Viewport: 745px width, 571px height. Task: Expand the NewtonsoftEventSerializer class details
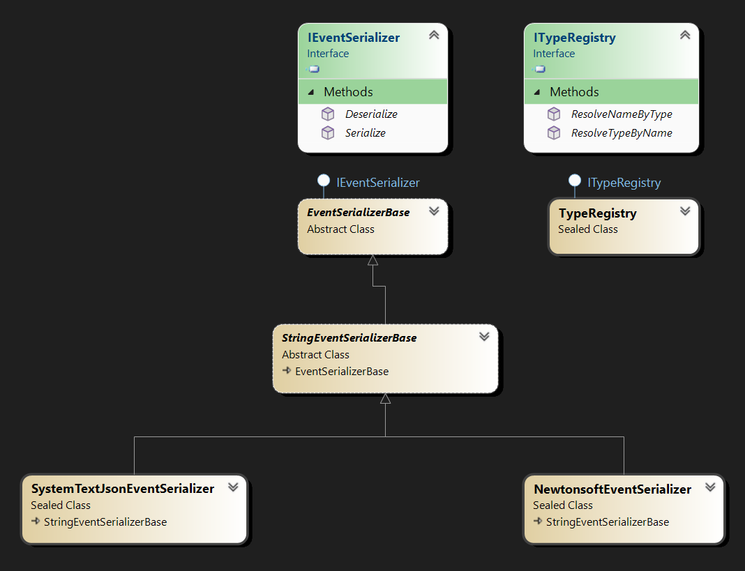click(x=710, y=487)
